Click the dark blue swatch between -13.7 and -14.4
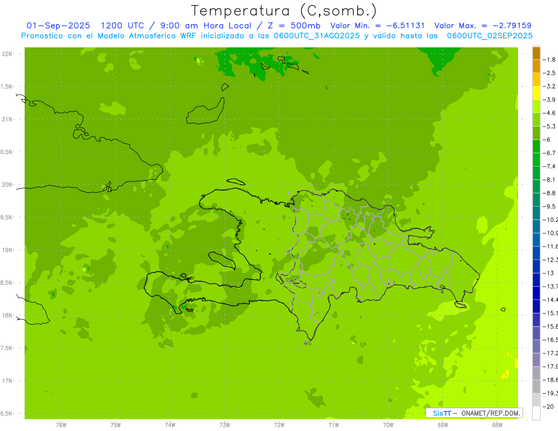558x431 pixels. [x=536, y=293]
